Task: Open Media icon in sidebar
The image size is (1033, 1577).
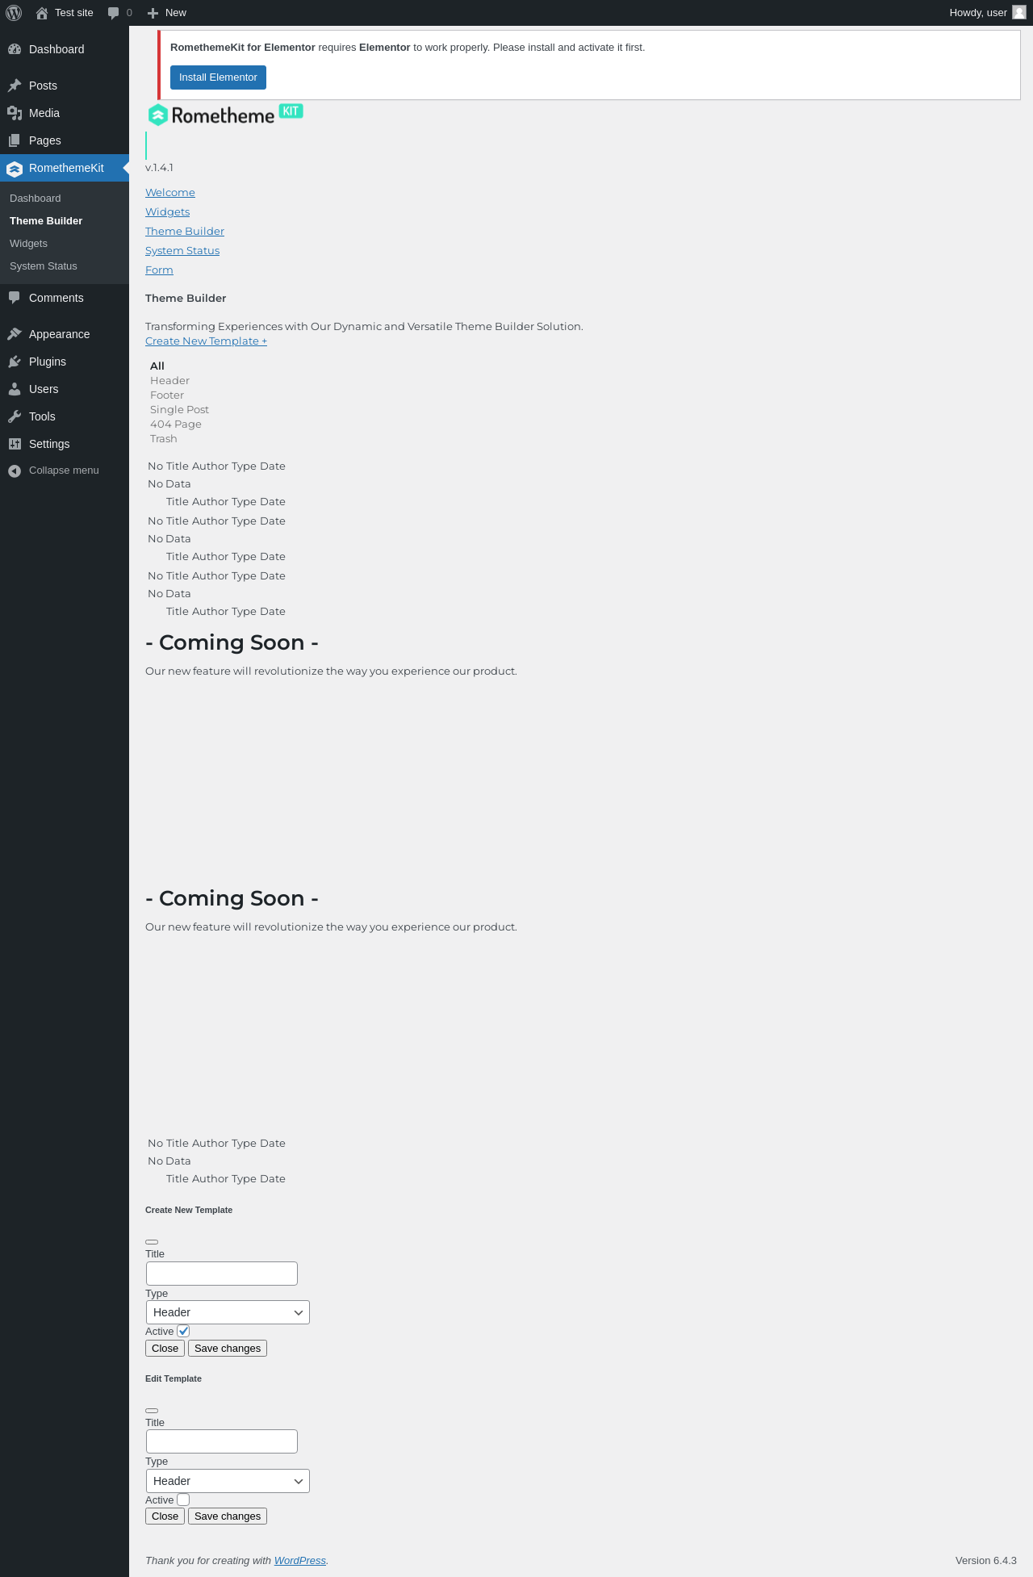Action: pos(15,113)
